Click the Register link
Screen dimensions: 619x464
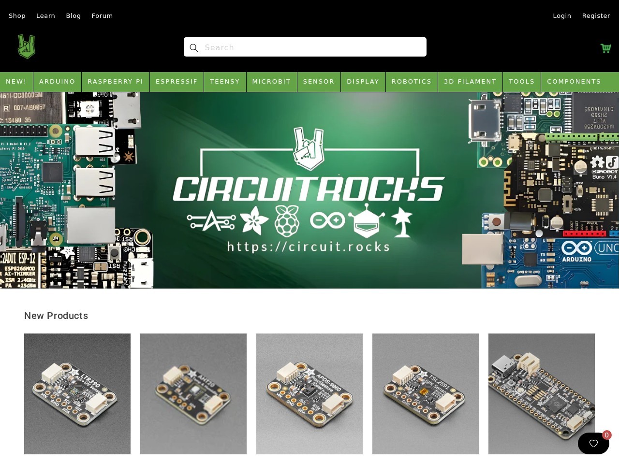point(596,15)
